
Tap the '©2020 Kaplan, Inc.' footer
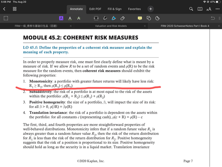[91, 161]
